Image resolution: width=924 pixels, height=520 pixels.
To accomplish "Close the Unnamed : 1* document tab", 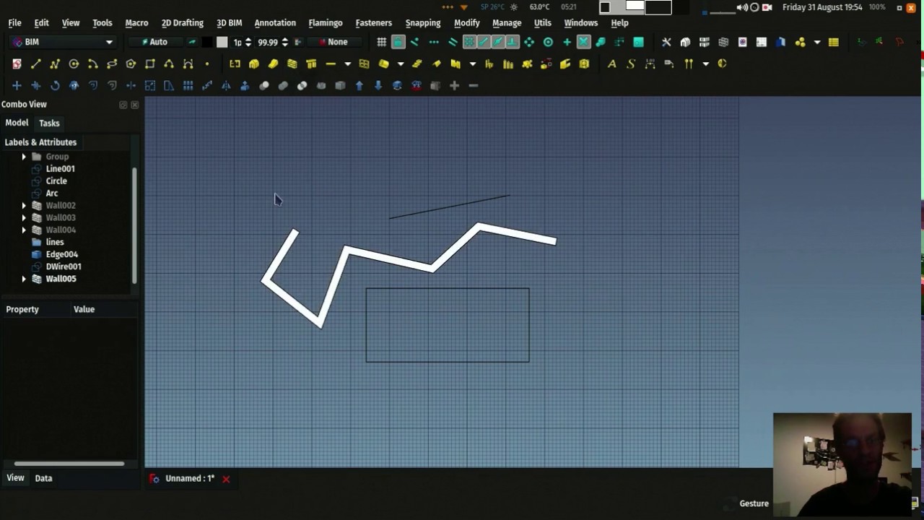I will pos(226,479).
